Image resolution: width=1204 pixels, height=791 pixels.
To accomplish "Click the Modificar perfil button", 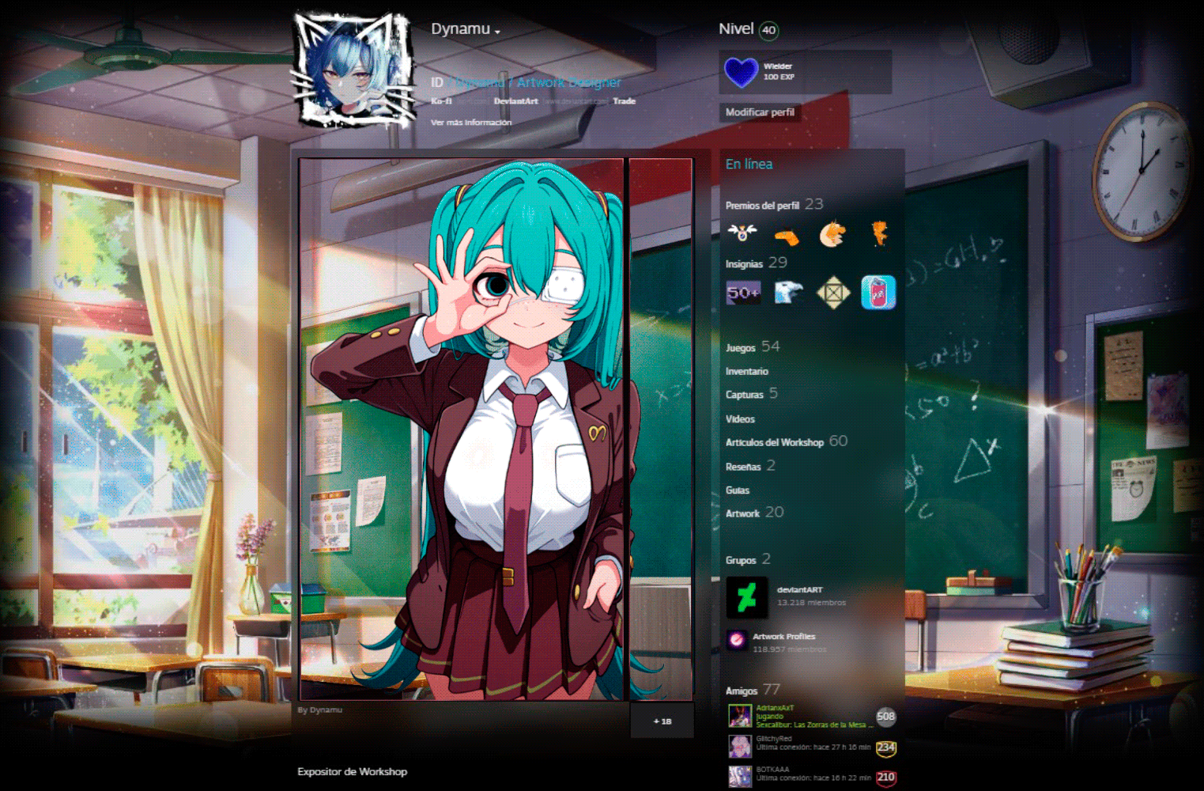I will [x=760, y=112].
